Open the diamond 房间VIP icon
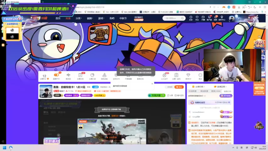 (188, 77)
